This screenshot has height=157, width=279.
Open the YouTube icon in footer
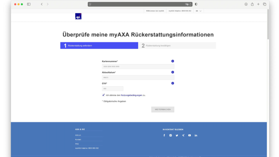189,135
